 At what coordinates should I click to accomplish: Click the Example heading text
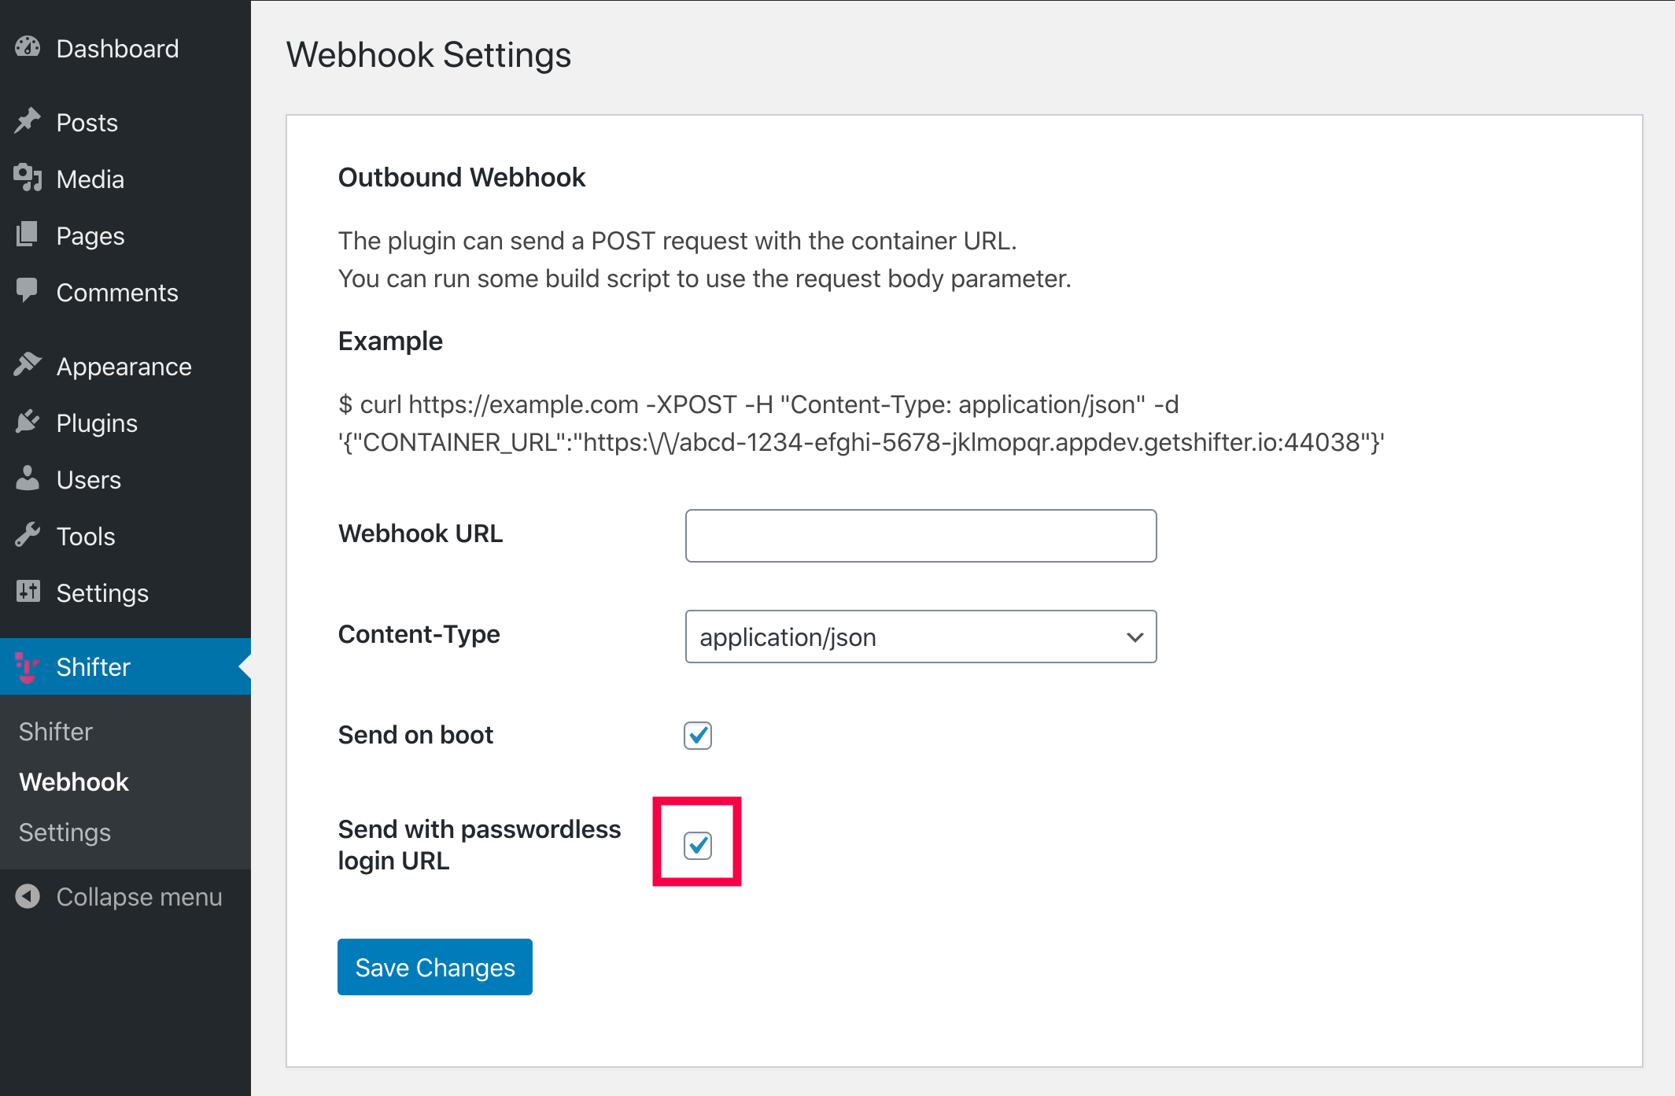pos(390,341)
